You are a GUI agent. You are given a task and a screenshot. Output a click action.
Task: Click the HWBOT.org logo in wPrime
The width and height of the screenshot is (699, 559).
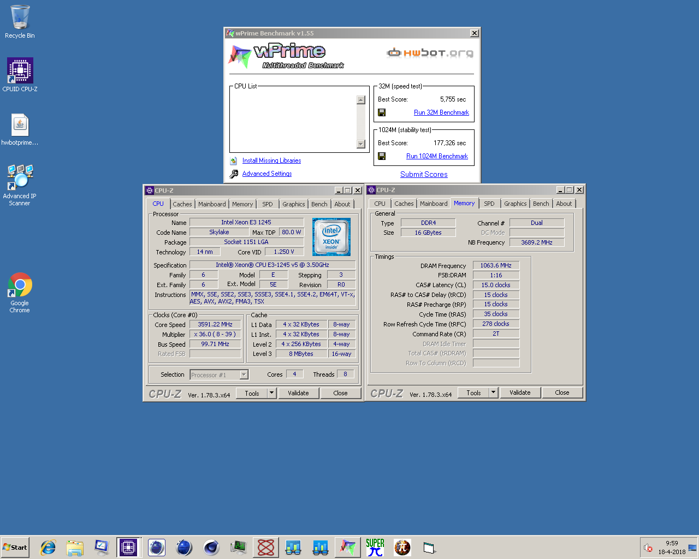(430, 53)
